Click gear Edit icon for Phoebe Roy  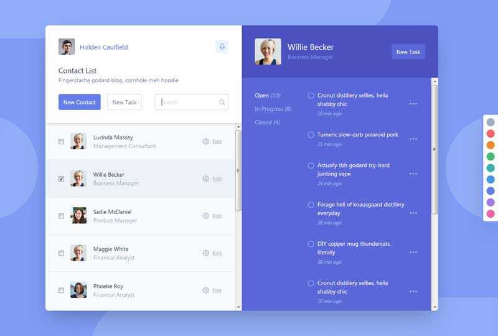206,291
